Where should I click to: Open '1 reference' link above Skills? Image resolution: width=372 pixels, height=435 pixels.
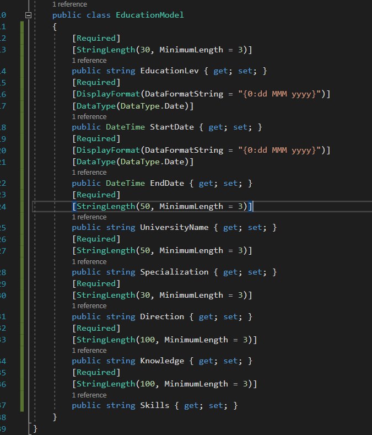click(x=89, y=395)
